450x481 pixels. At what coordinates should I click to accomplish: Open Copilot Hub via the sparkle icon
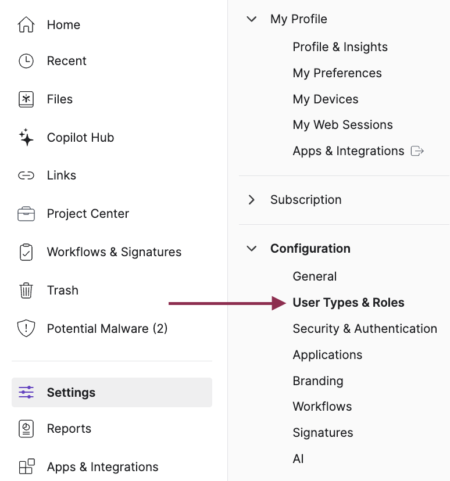[26, 137]
